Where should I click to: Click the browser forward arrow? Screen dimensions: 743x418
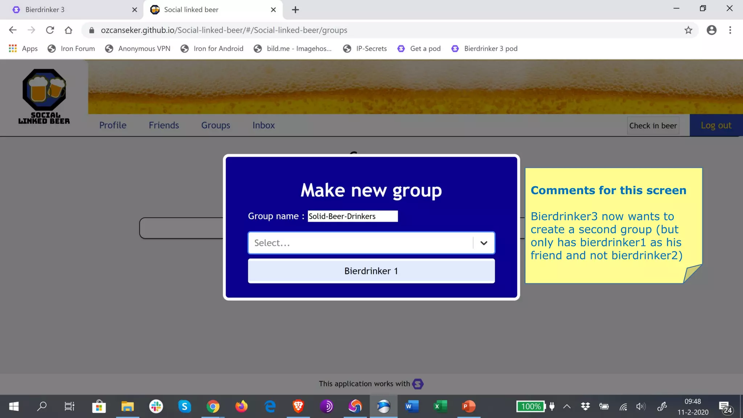point(32,30)
